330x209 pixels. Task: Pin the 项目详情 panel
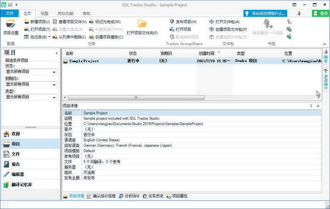click(x=311, y=106)
